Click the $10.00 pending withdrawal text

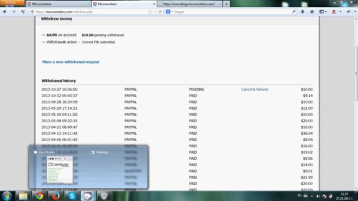(x=102, y=35)
